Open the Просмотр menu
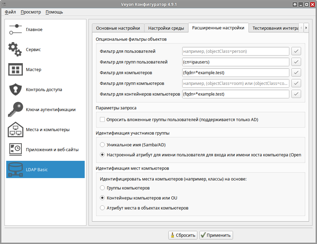Image resolution: width=317 pixels, height=244 pixels. [31, 12]
